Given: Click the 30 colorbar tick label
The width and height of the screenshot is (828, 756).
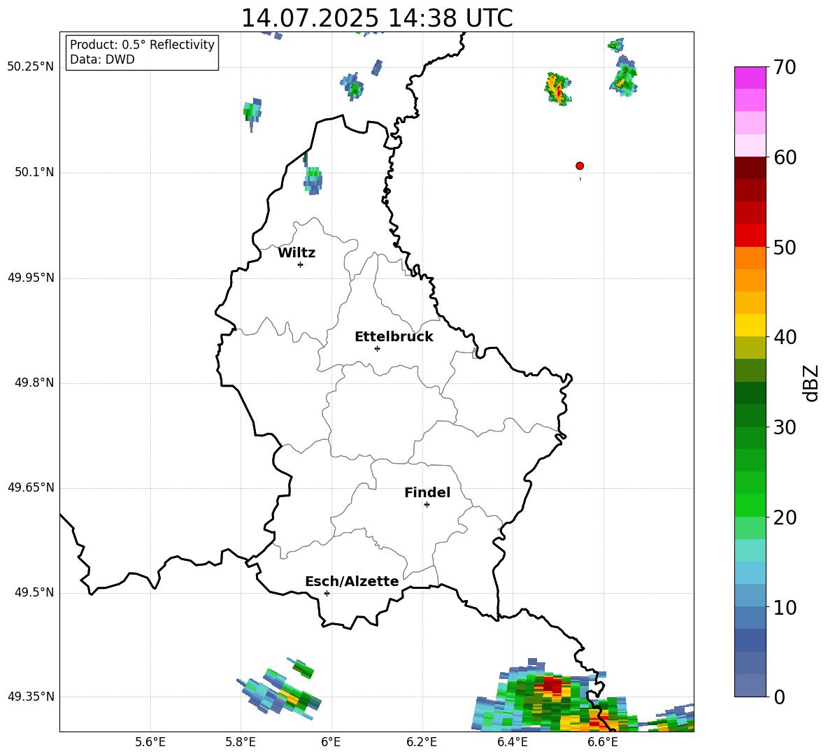Looking at the screenshot, I should click(785, 427).
